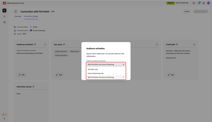Click the green check on Audience activation card

(x=45, y=44)
